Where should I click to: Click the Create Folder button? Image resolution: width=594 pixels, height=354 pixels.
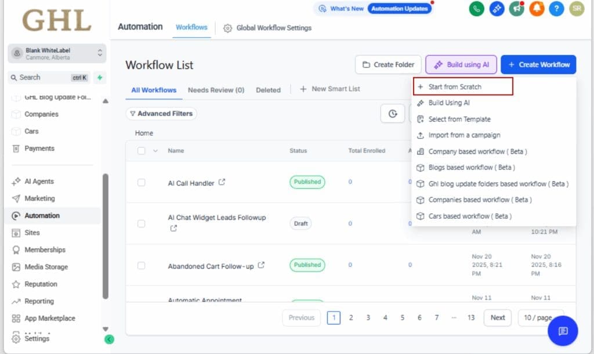tap(388, 65)
